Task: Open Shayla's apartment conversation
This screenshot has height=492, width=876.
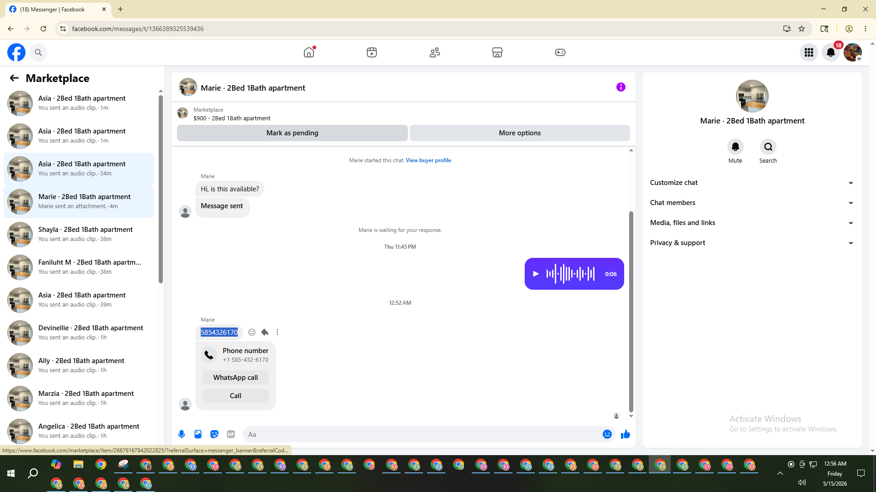Action: click(78, 234)
